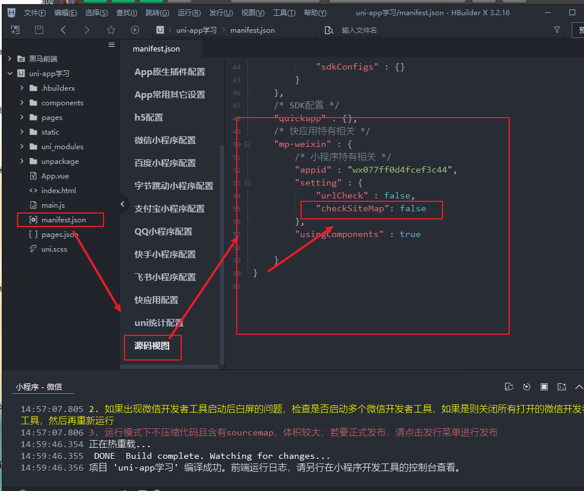Screen dimensions: 584x491
Task: Refresh the page with the console reload icon
Action: tap(509, 387)
